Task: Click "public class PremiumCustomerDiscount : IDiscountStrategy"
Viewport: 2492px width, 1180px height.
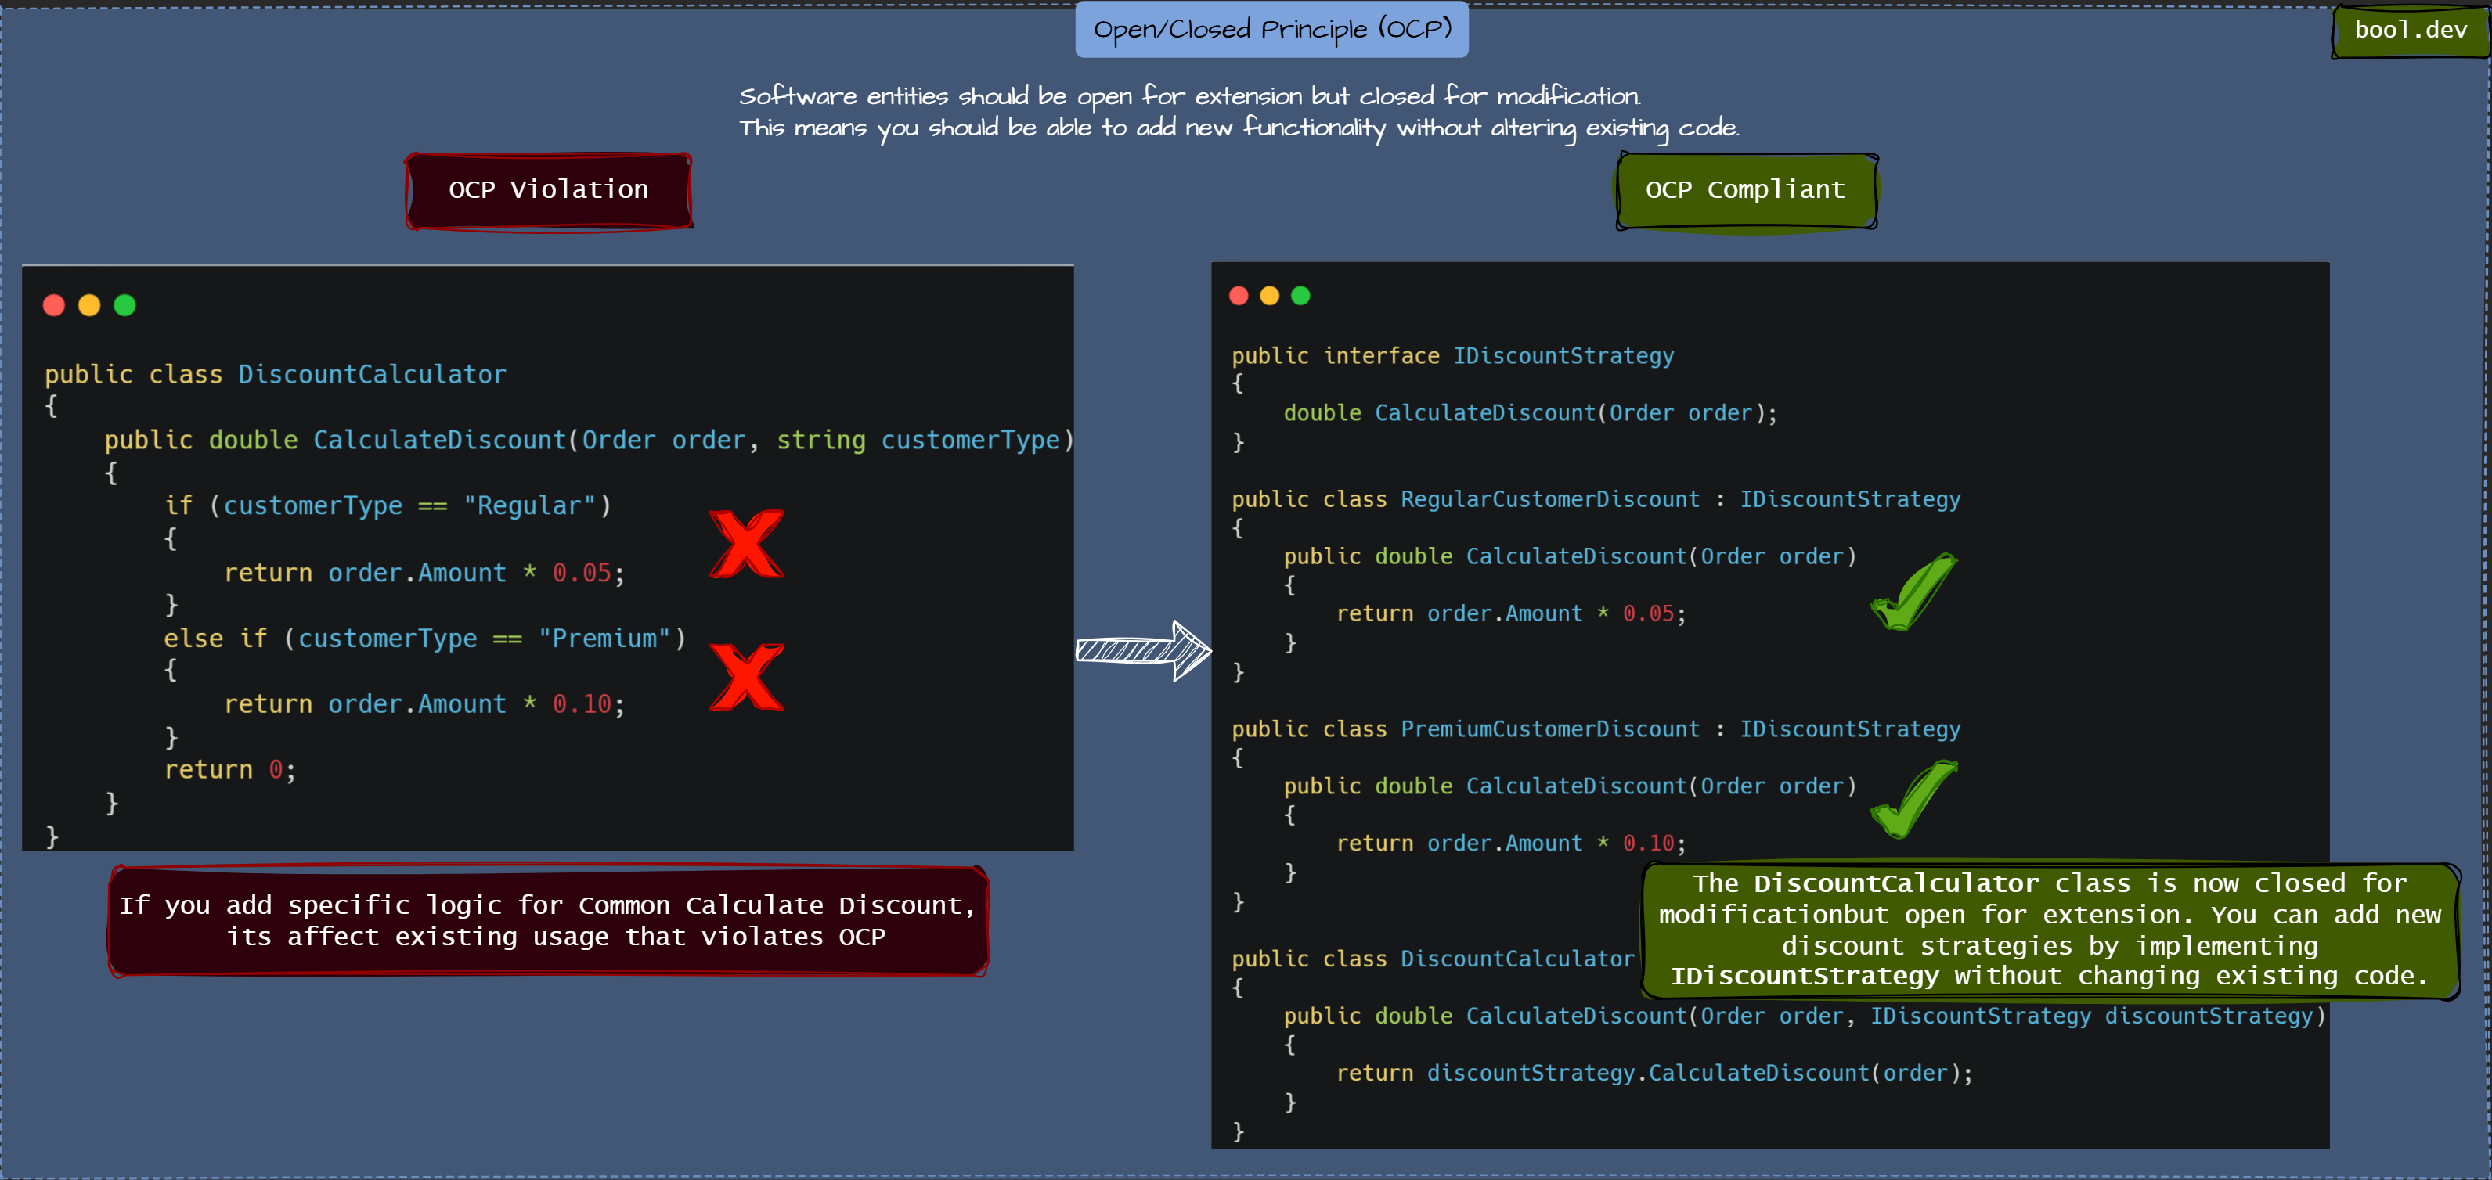Action: click(x=1596, y=729)
